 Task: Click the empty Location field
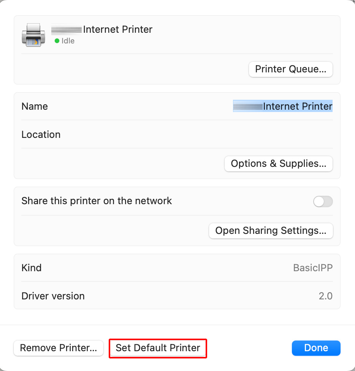tap(228, 134)
